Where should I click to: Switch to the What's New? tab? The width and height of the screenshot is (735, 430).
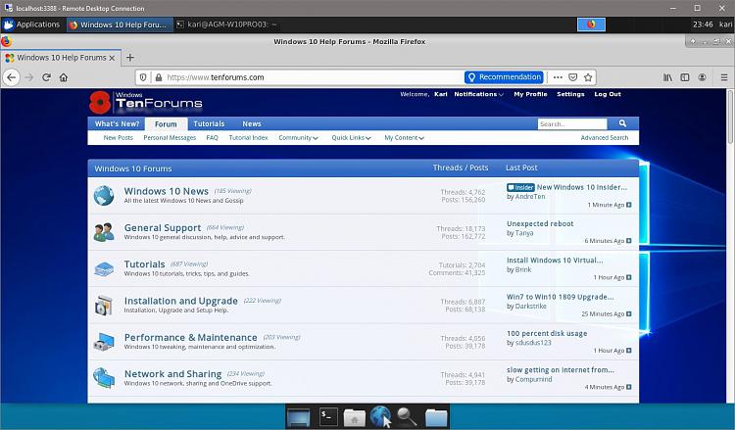click(117, 123)
